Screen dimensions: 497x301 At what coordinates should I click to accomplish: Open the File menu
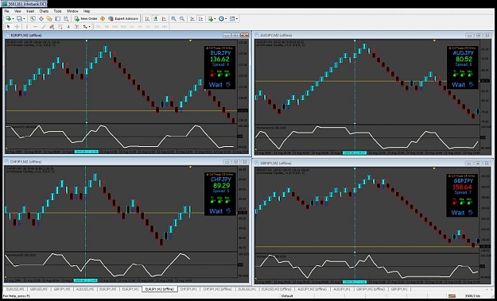point(6,11)
